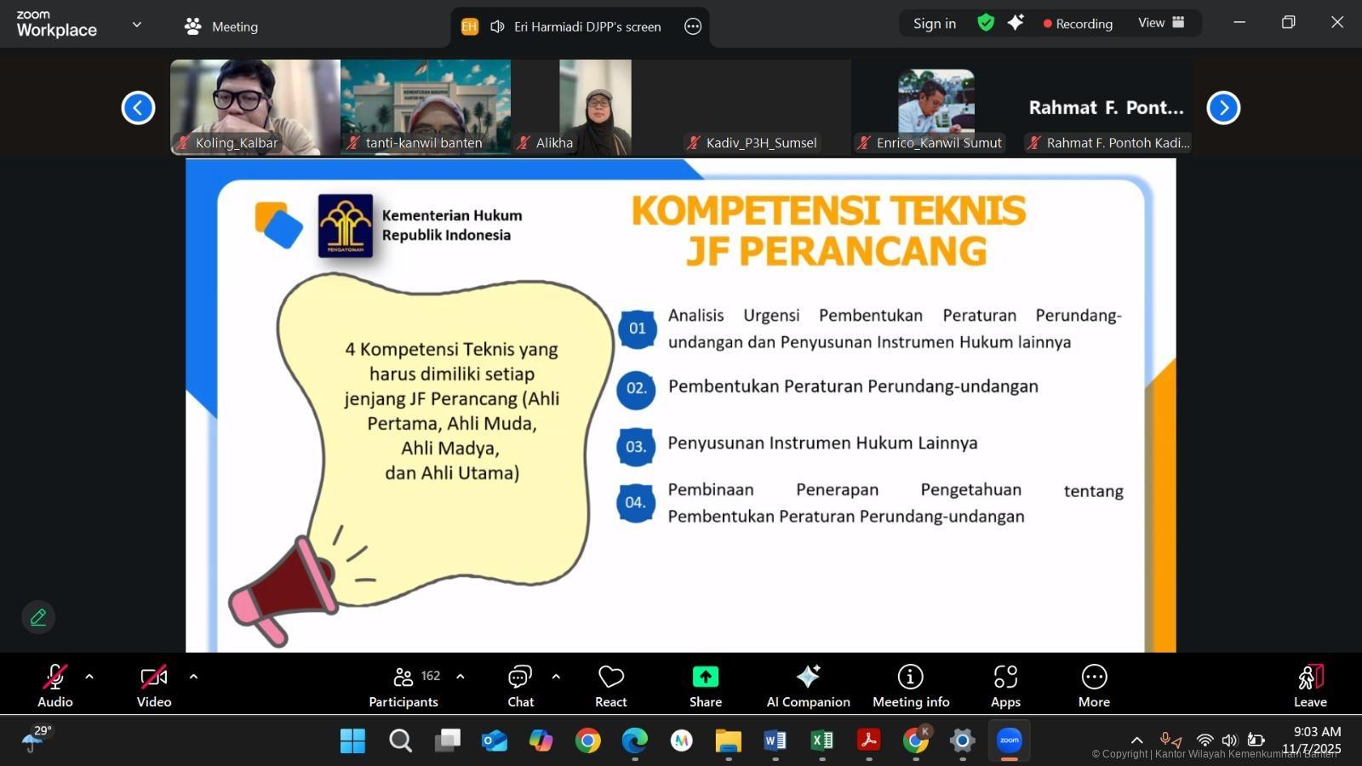The height and width of the screenshot is (766, 1362).
Task: Open Participants list showing 162
Action: click(403, 686)
